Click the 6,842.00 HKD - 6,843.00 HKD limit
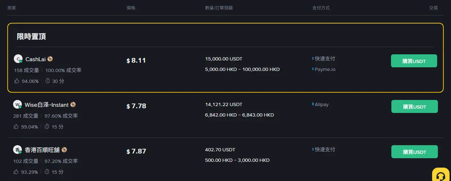The image size is (451, 181). click(x=239, y=115)
